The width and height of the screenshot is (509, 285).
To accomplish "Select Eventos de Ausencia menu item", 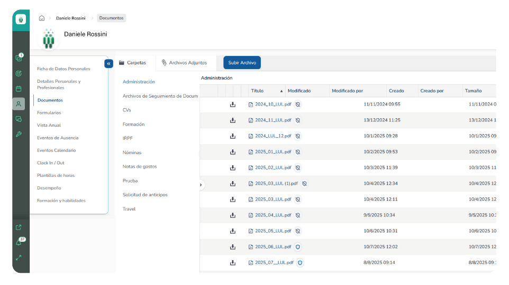I will 58,138.
